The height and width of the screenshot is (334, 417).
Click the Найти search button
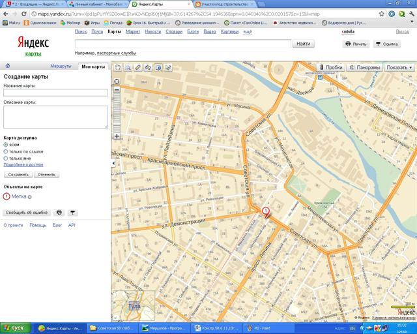pos(304,44)
